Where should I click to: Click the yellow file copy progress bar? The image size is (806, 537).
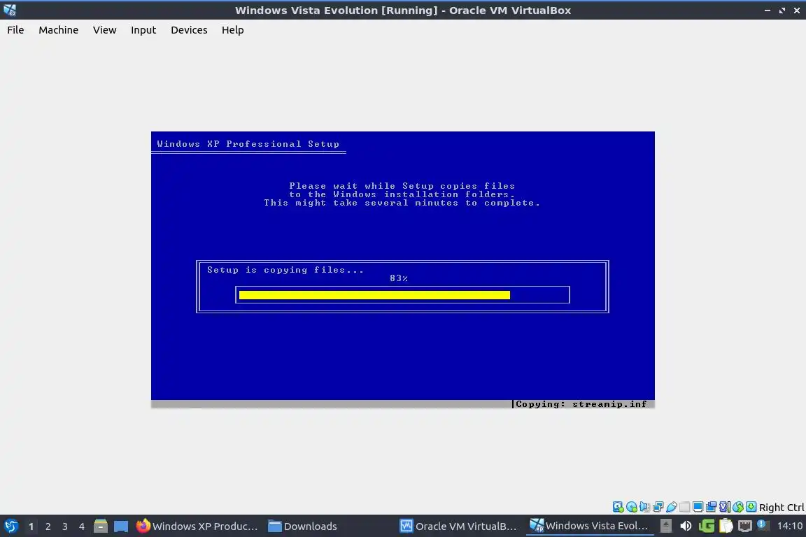pos(374,295)
